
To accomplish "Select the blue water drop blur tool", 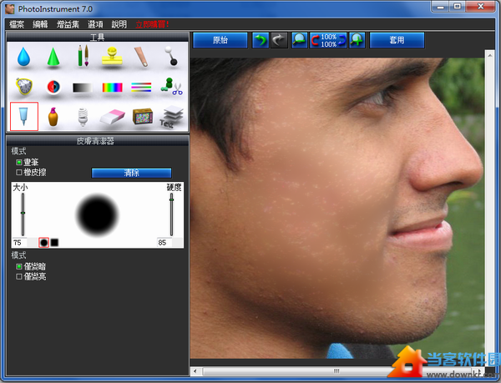I will (23, 57).
